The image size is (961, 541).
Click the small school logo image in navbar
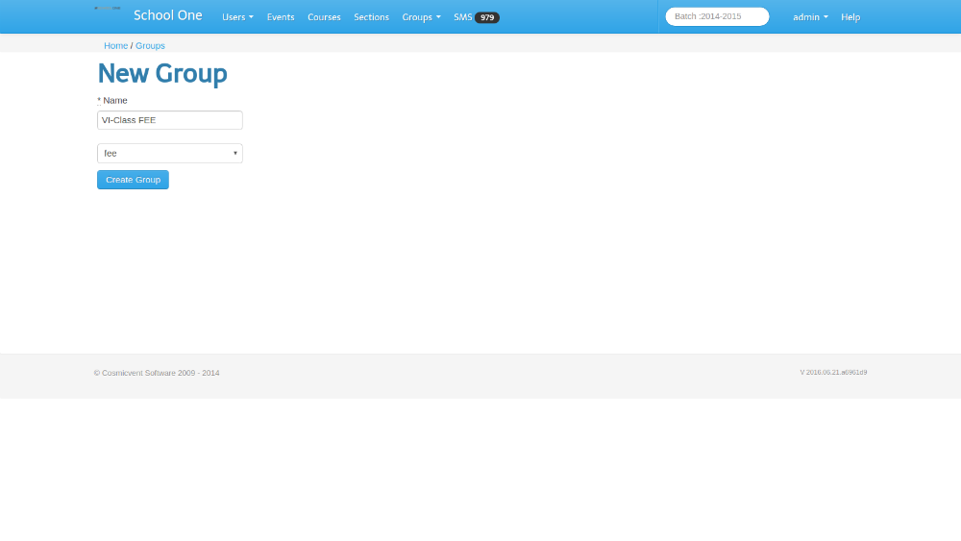click(108, 9)
